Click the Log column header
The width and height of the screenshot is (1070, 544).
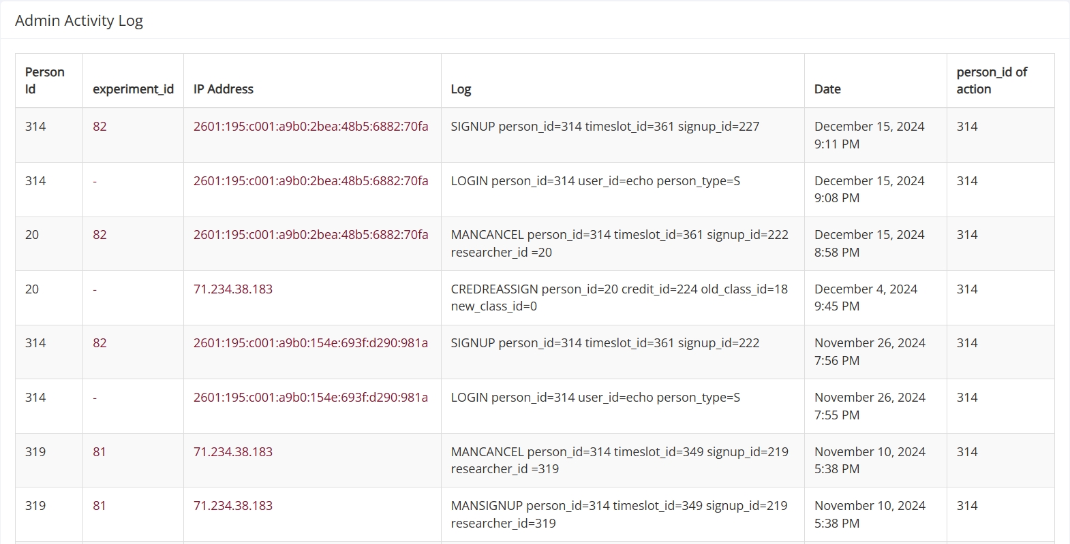point(461,89)
